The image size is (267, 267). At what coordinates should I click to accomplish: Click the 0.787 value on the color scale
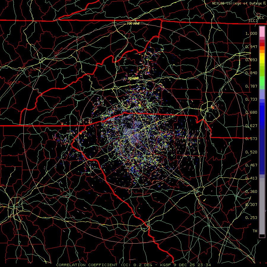click(251, 86)
